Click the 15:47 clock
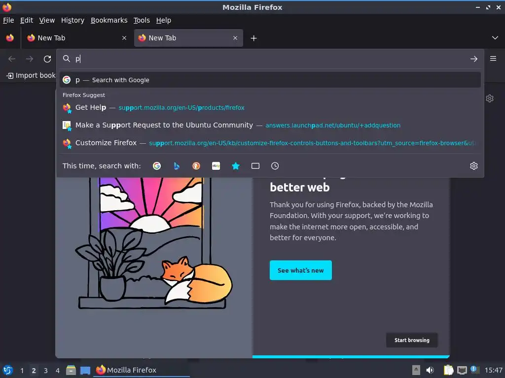The image size is (505, 378). coord(493,370)
